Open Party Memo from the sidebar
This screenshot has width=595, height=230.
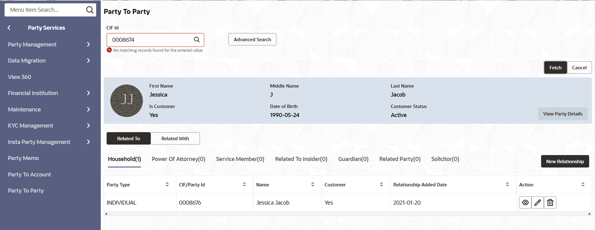click(x=23, y=158)
